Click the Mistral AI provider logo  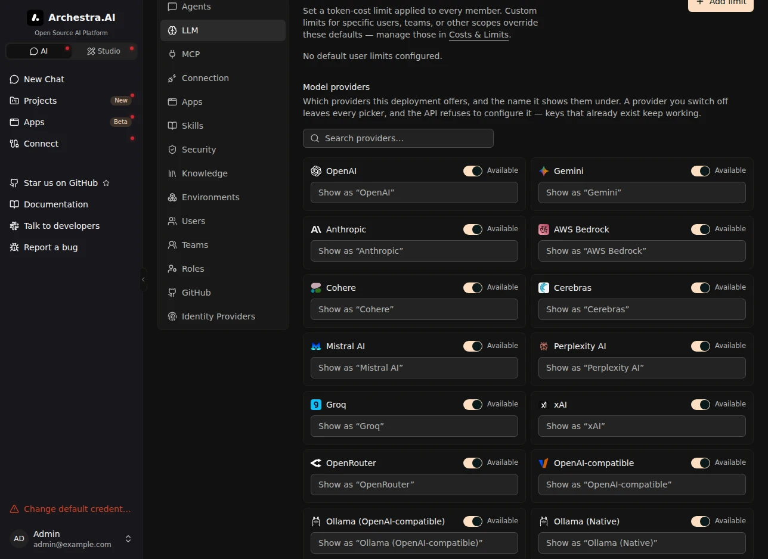[x=316, y=346]
